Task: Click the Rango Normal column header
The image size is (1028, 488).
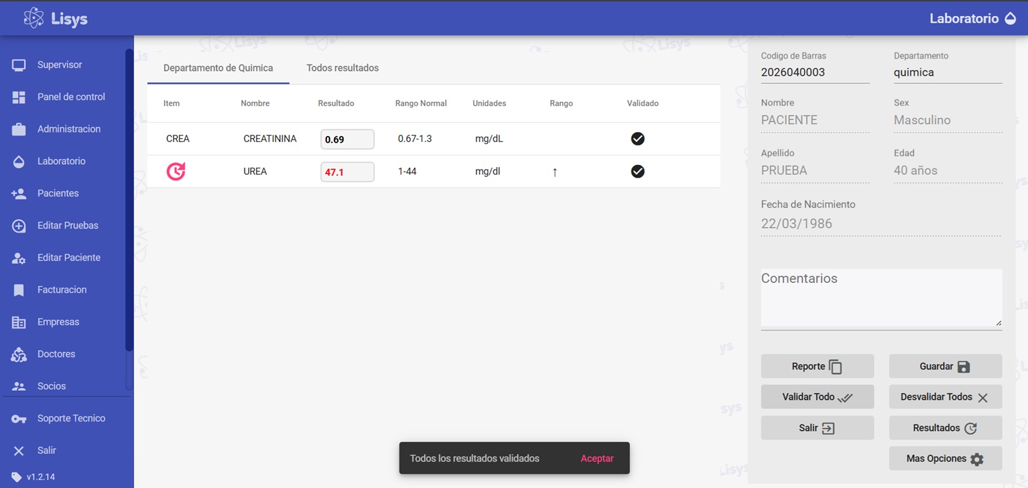Action: 421,103
